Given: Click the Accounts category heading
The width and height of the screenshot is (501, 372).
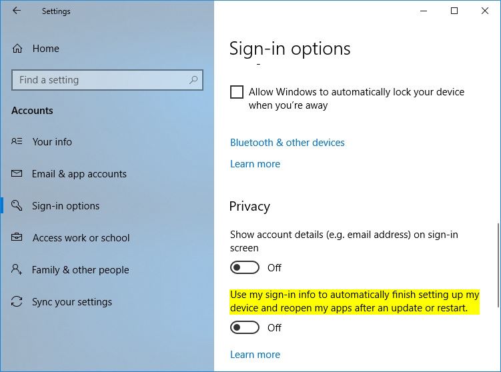Looking at the screenshot, I should (32, 111).
